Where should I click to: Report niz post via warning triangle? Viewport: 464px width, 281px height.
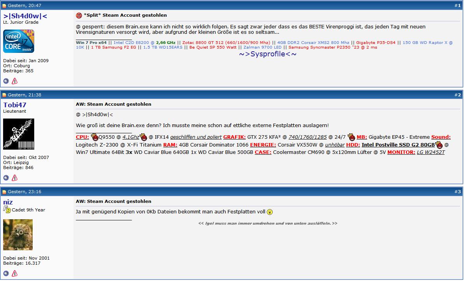(14, 274)
